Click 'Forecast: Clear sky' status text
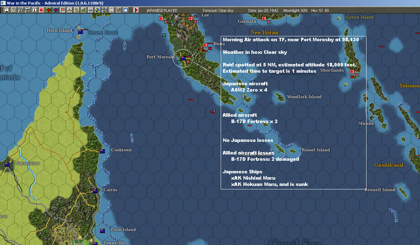The image size is (420, 245). pos(218,10)
